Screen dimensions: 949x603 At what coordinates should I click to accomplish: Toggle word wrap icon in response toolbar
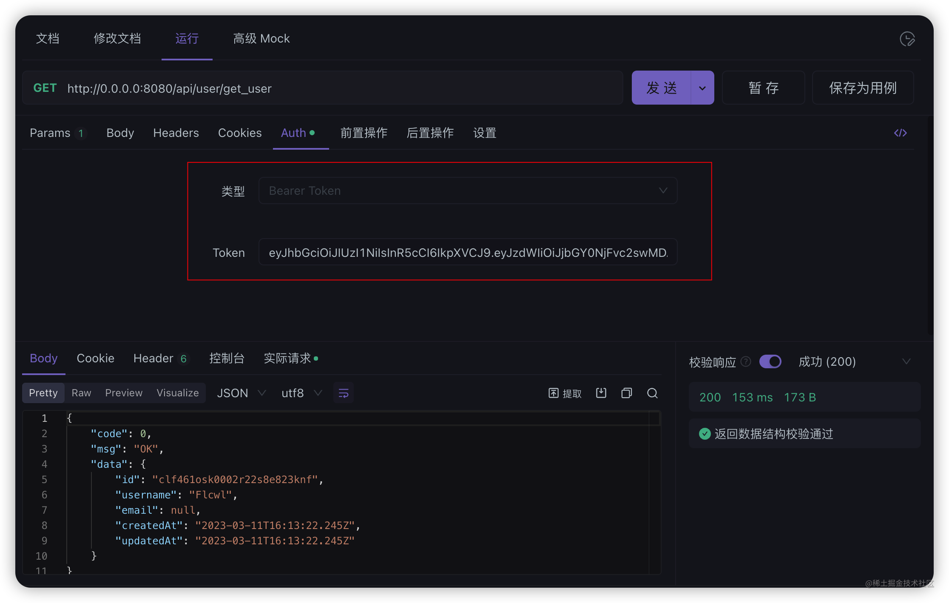pyautogui.click(x=343, y=393)
